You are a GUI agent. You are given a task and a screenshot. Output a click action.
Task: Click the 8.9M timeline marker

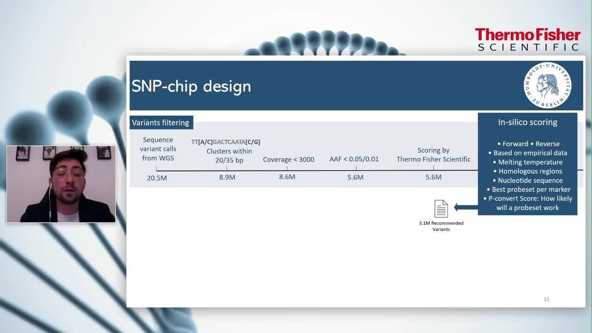click(227, 177)
